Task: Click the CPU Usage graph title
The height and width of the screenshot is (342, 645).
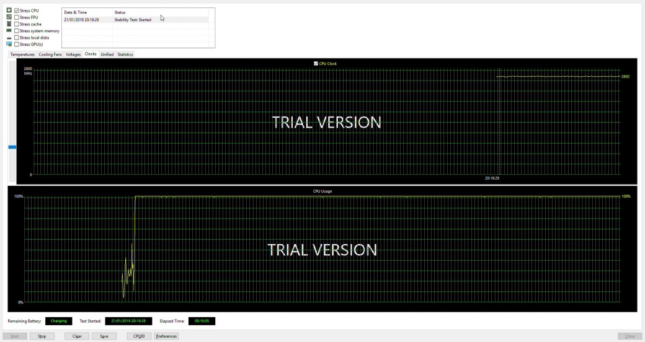Action: (322, 191)
